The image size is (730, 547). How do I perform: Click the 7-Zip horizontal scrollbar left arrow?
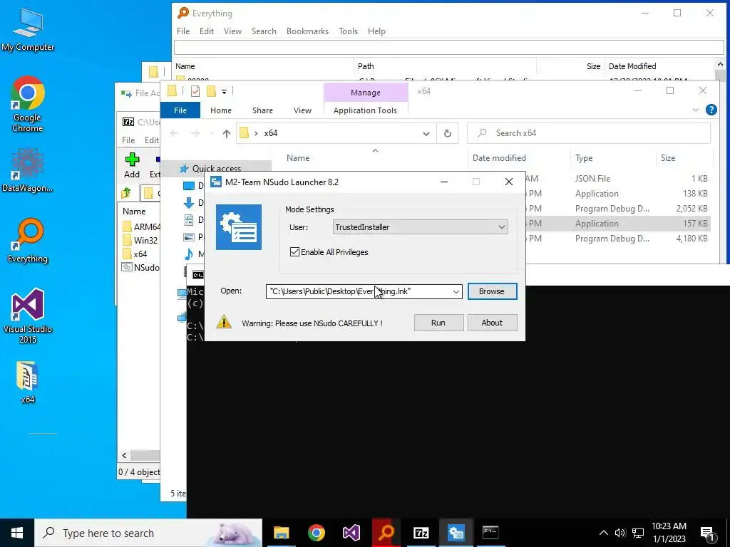click(124, 455)
